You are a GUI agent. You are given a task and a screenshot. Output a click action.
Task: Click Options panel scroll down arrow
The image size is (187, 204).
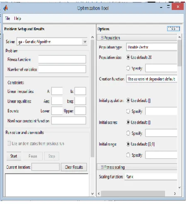(x=180, y=187)
